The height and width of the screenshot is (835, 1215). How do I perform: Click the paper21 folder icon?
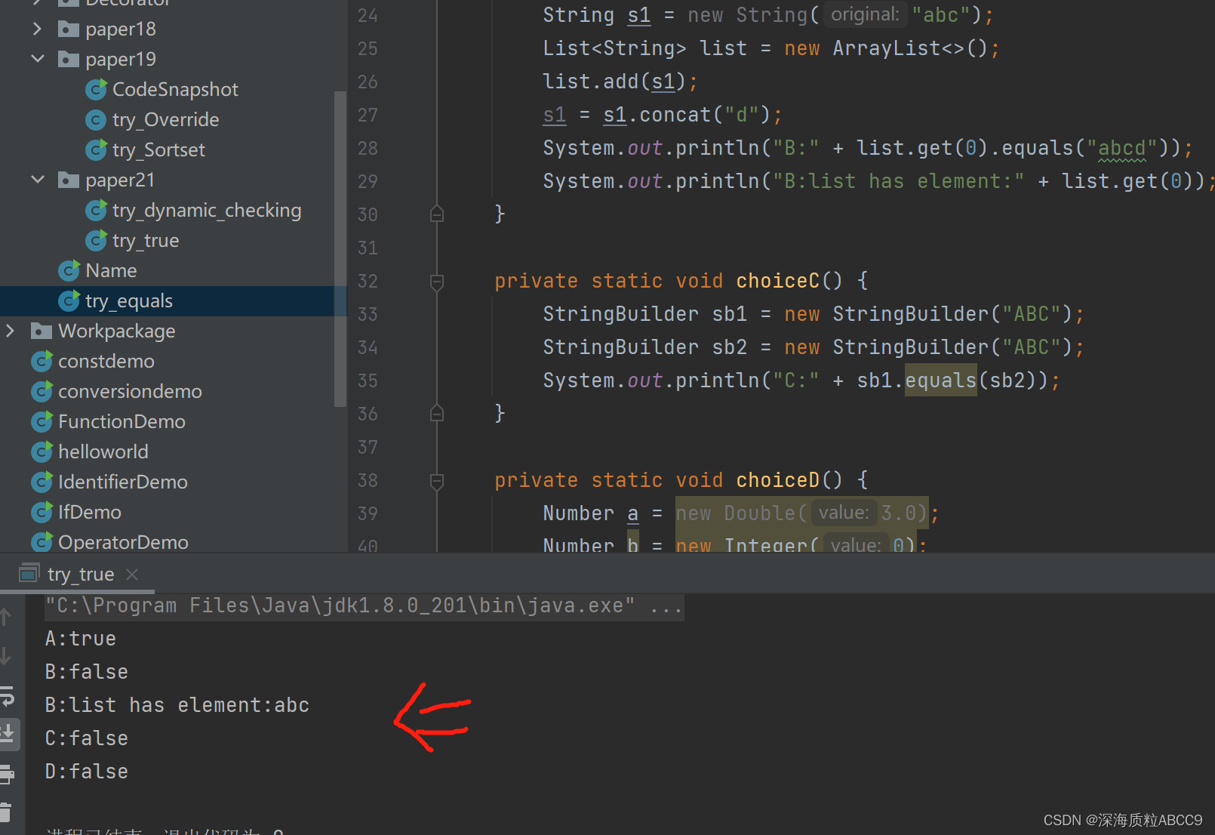point(69,180)
